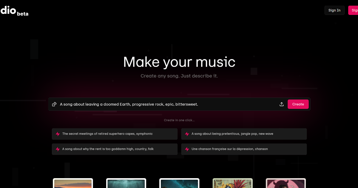
Task: Click the lightning icon on the chanson française suggestion
Action: coord(187,149)
